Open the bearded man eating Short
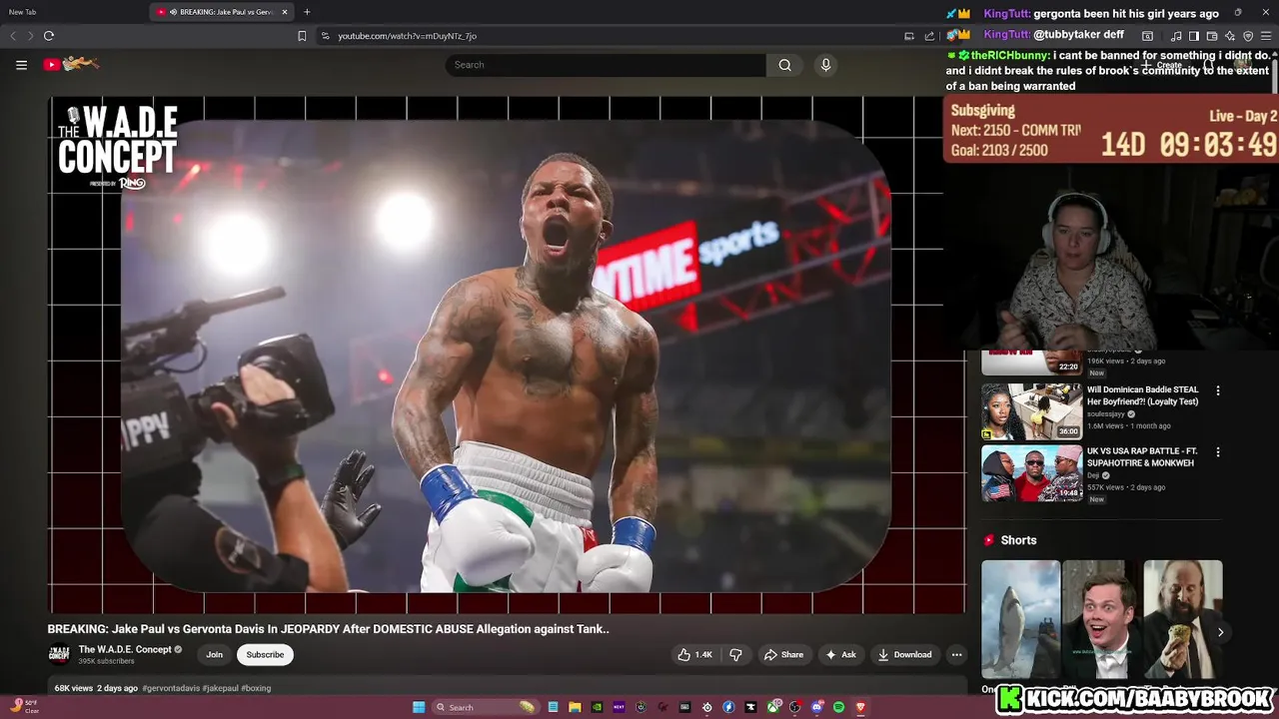The width and height of the screenshot is (1279, 719). (x=1183, y=619)
